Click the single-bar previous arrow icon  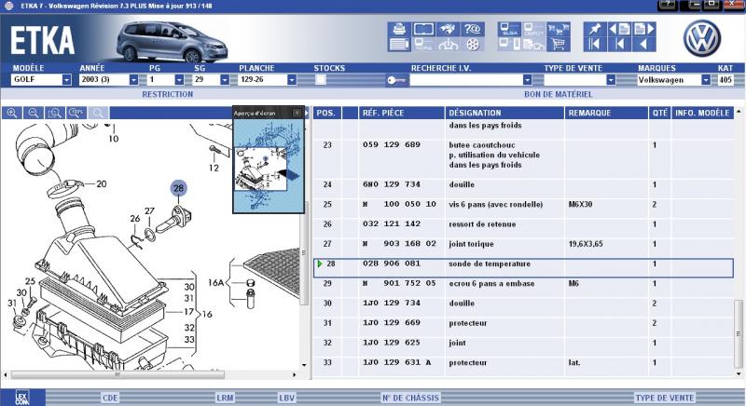pos(619,45)
